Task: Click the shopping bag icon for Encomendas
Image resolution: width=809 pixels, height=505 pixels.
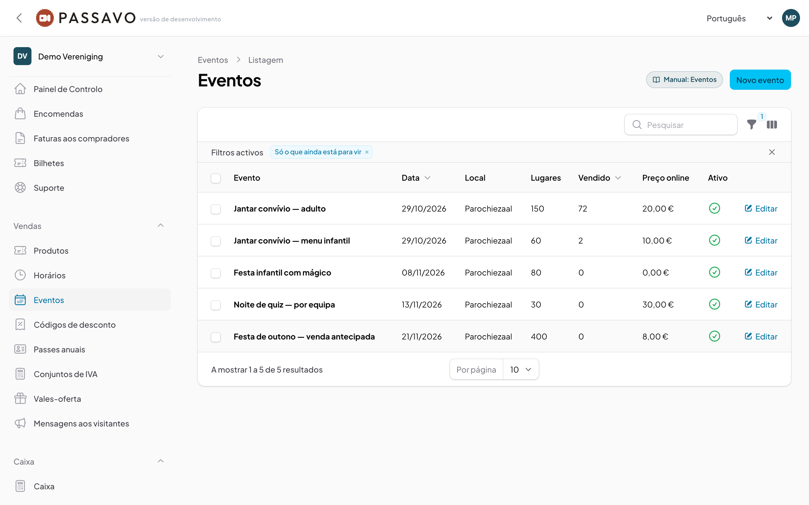Action: pyautogui.click(x=20, y=114)
